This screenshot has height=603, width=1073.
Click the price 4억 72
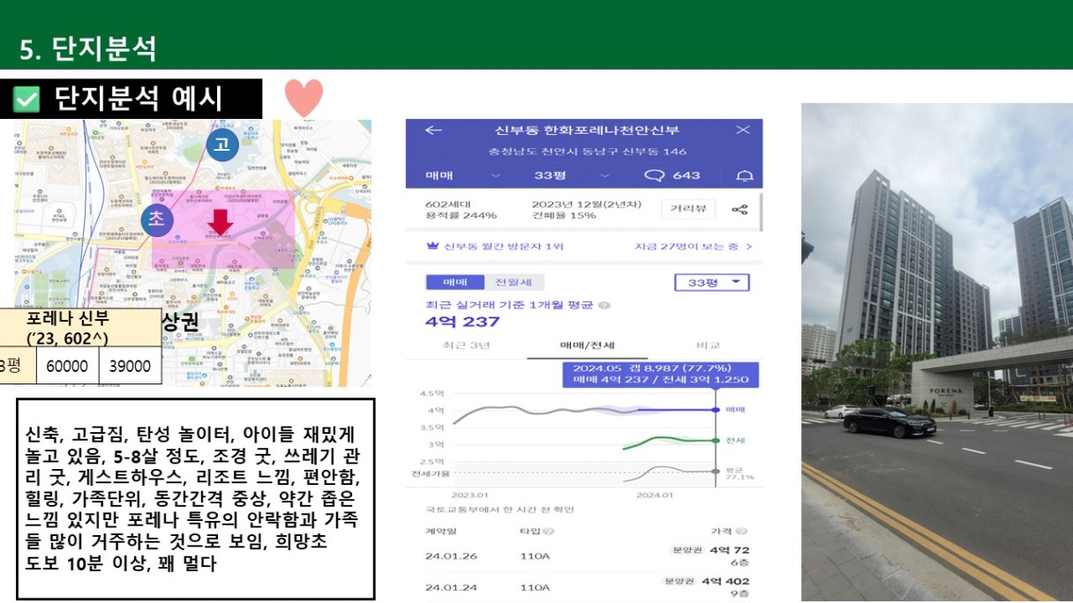tap(730, 550)
